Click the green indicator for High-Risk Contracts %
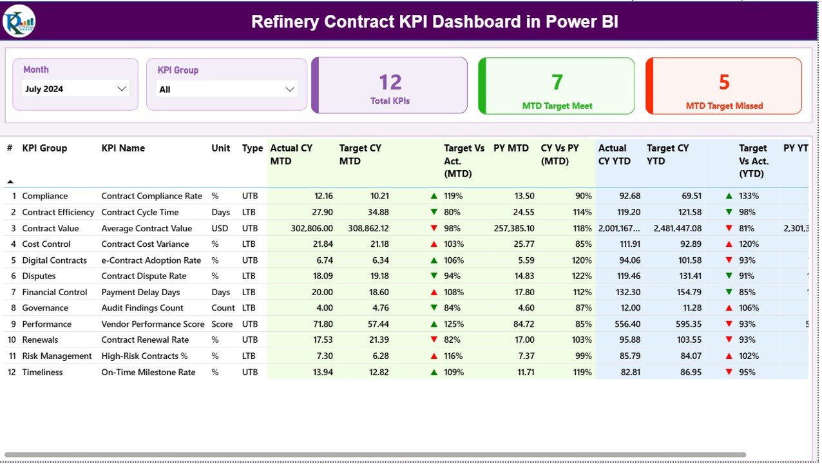Screen dimensions: 822x464 [434, 356]
